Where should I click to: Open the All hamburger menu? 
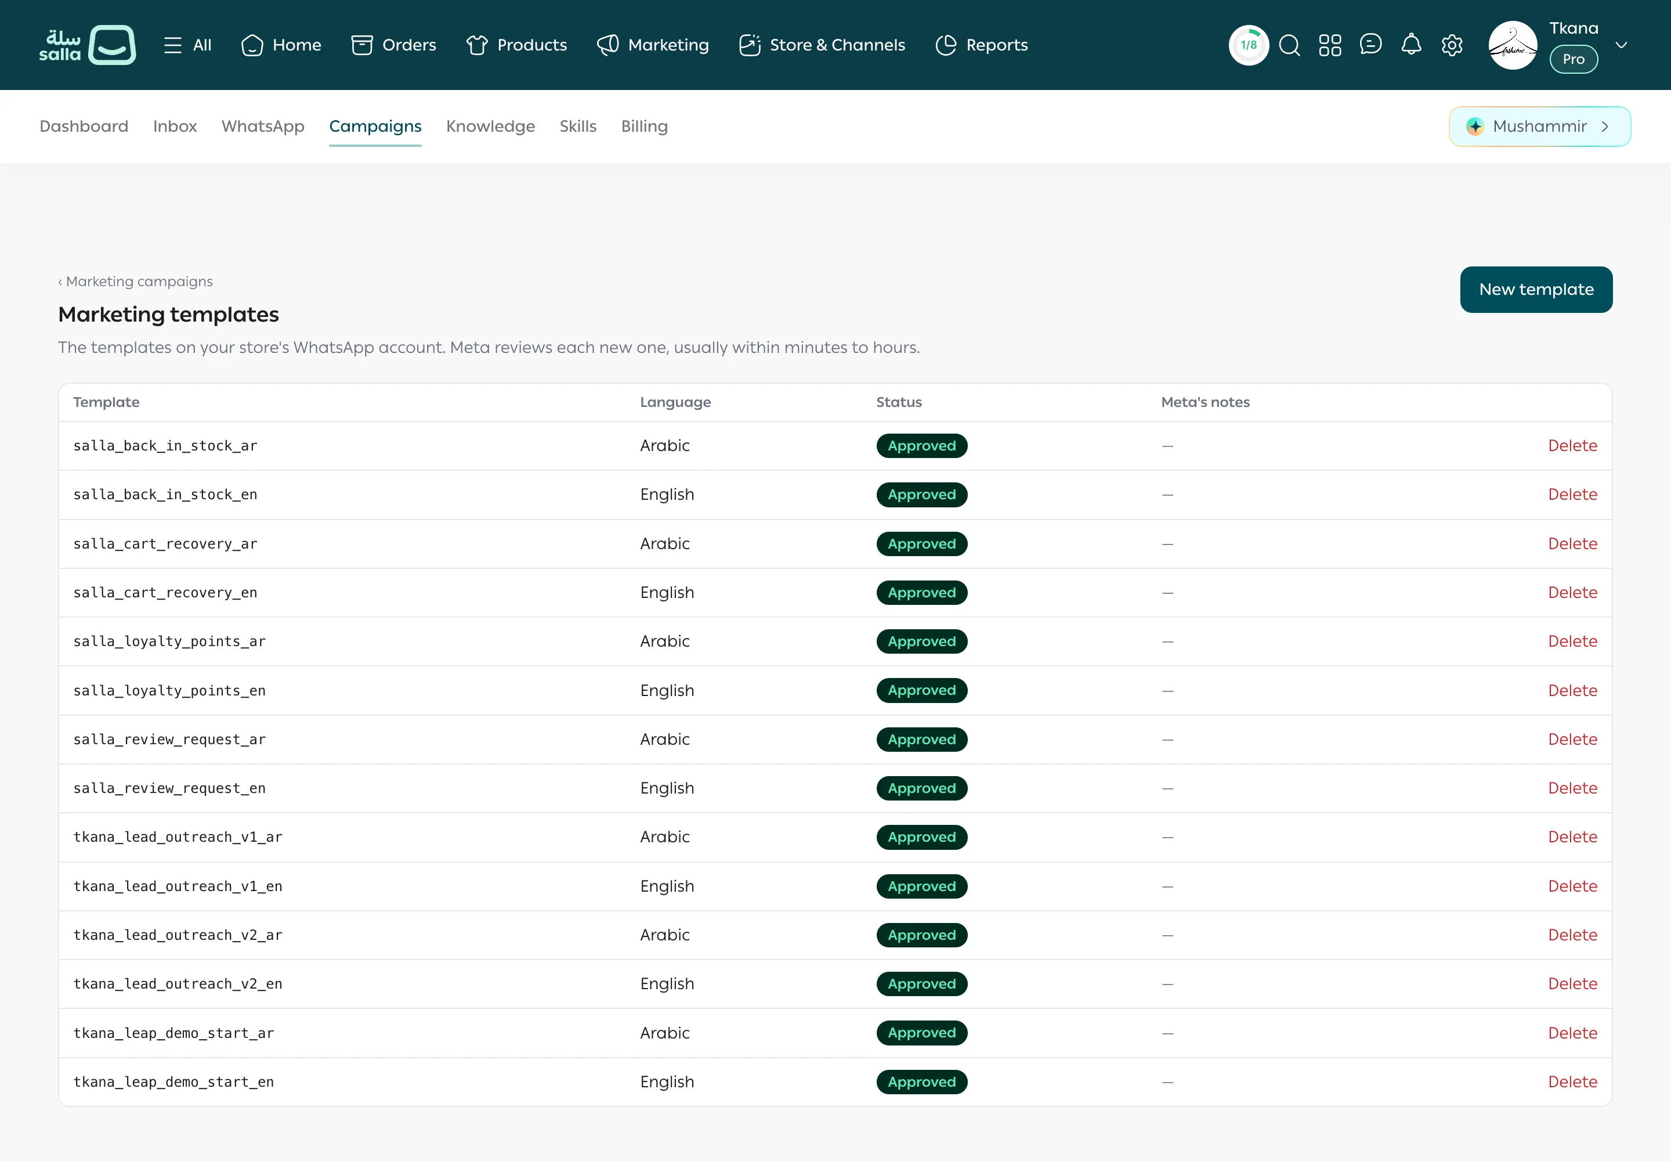point(187,45)
